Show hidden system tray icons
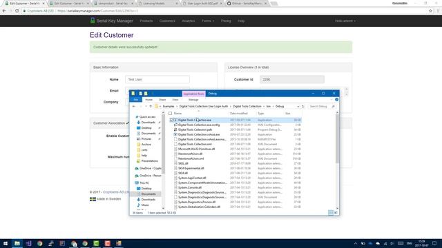Screen dimensions: 442x248 click(x=356, y=243)
